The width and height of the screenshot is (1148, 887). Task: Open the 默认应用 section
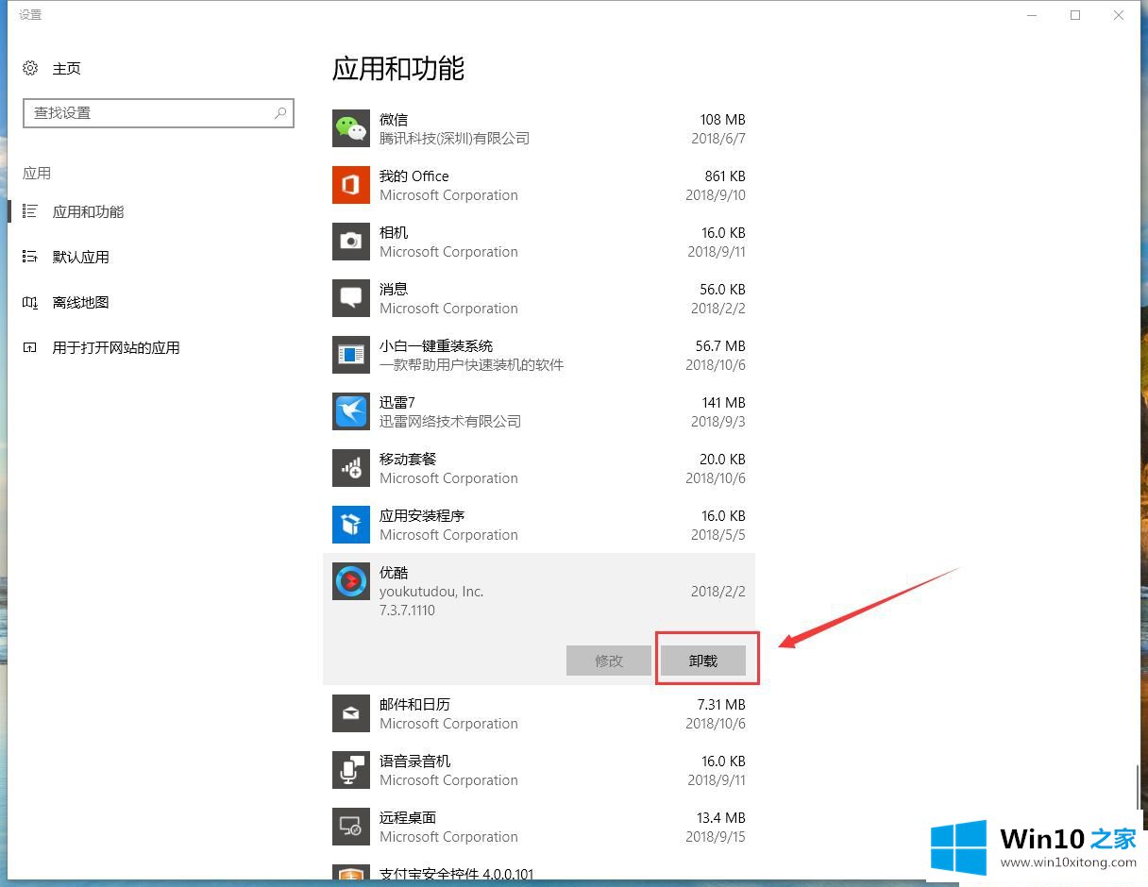click(x=80, y=257)
